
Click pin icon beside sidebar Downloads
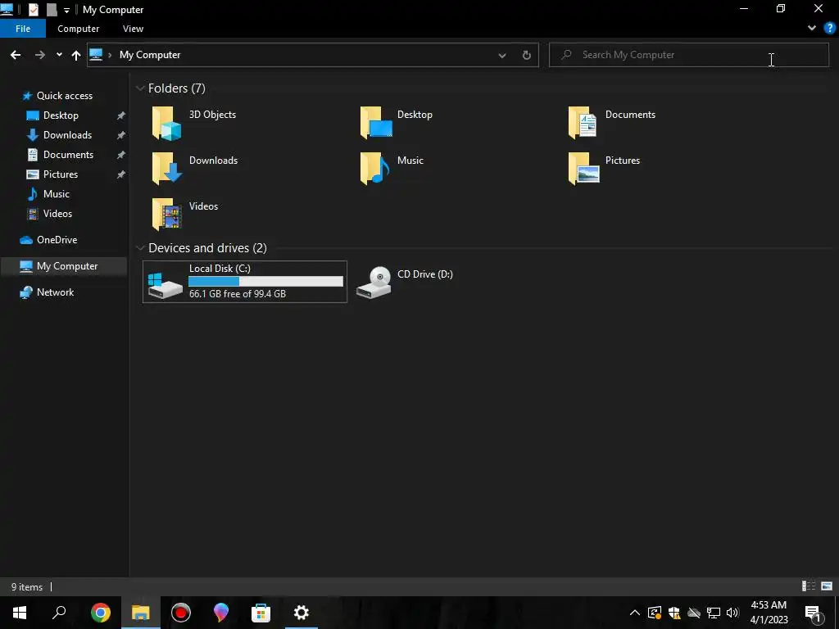coord(121,135)
